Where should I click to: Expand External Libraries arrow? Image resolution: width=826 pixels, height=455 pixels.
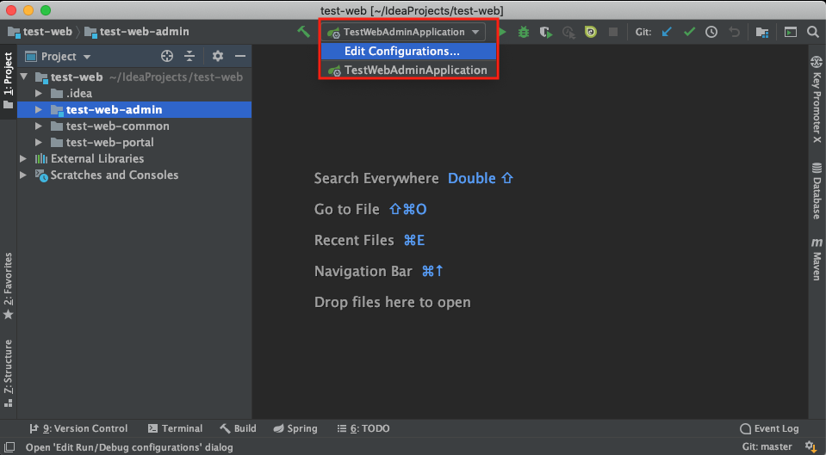click(23, 158)
